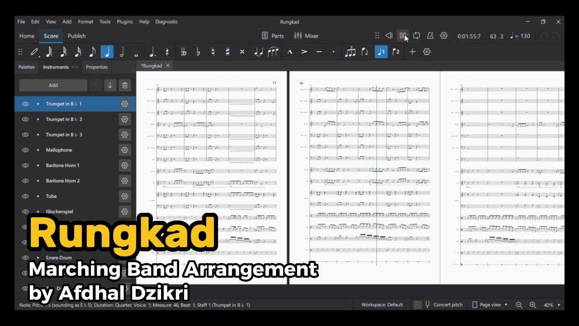Open Tuba instrument settings gear
The image size is (579, 326).
[x=124, y=196]
